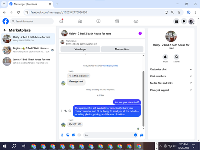Viewport: 200px width, 150px height.
Task: Click the $800 listing thumbnail
Action: [62, 42]
